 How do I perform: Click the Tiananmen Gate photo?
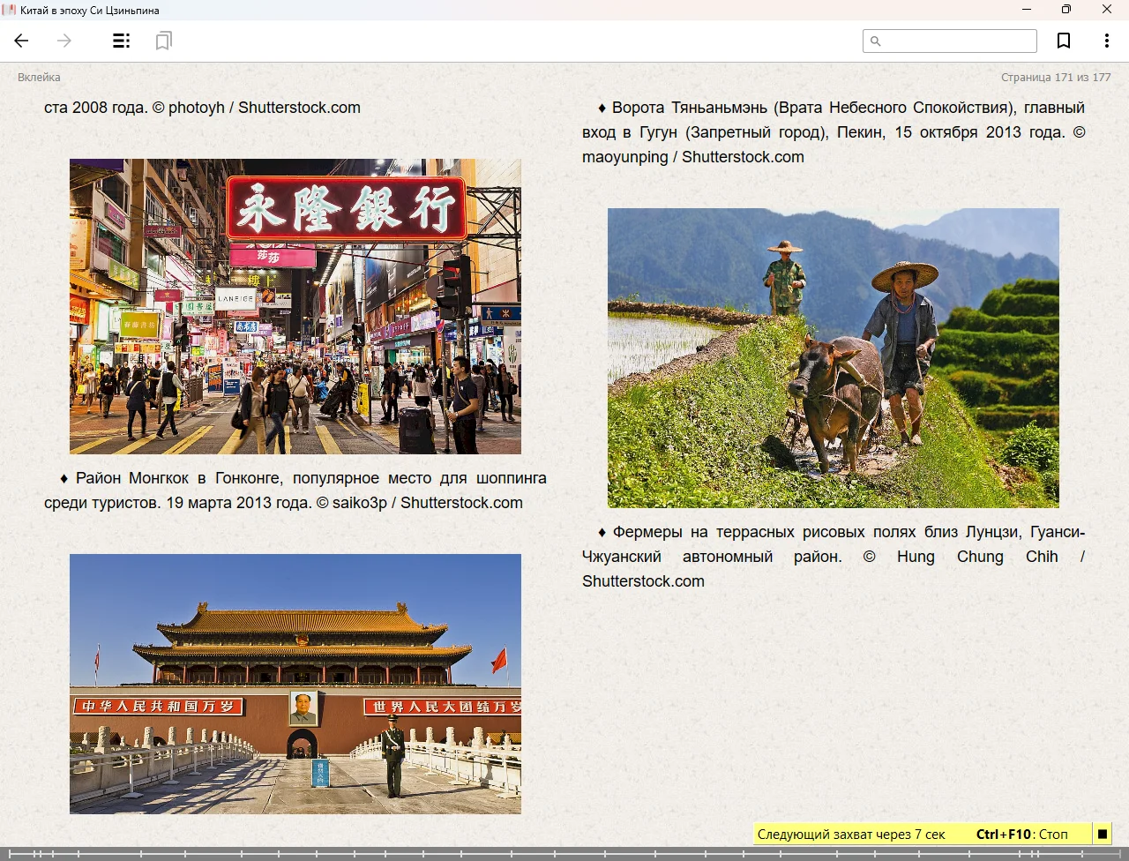(x=295, y=684)
